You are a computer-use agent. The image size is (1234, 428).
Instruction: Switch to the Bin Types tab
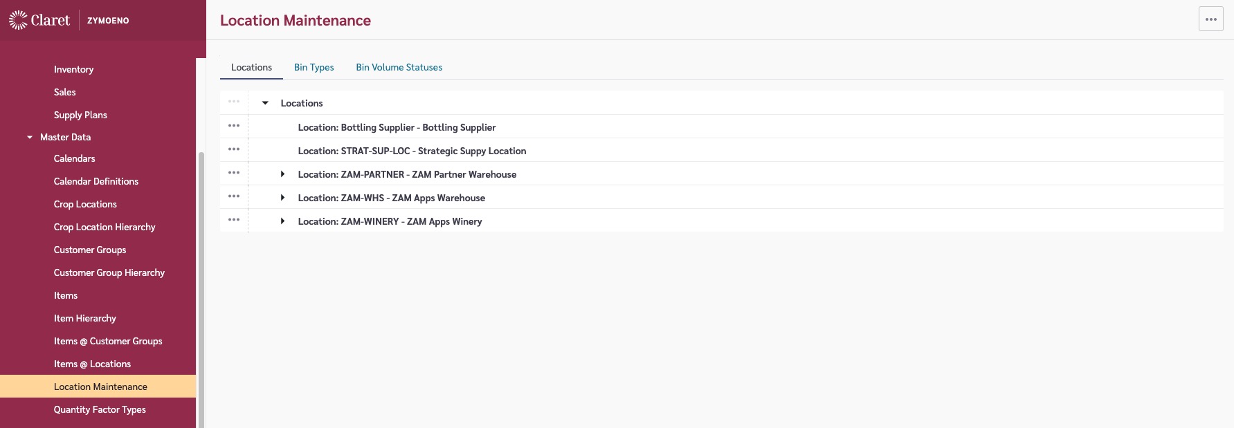(314, 67)
